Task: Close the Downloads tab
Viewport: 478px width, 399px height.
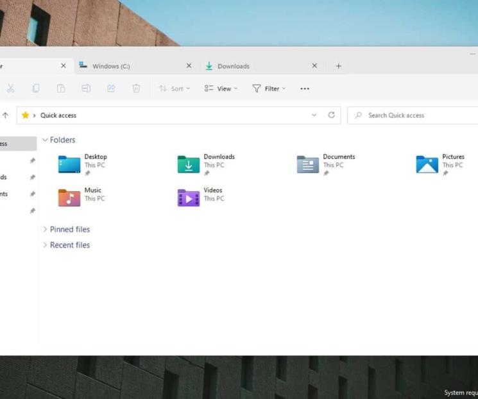Action: click(x=314, y=66)
